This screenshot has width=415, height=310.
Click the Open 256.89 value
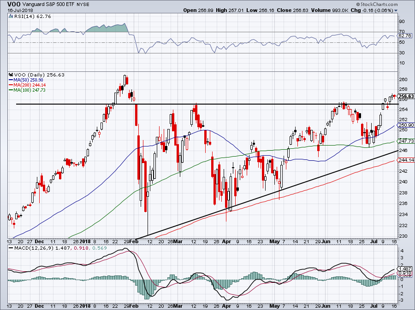tap(198, 10)
